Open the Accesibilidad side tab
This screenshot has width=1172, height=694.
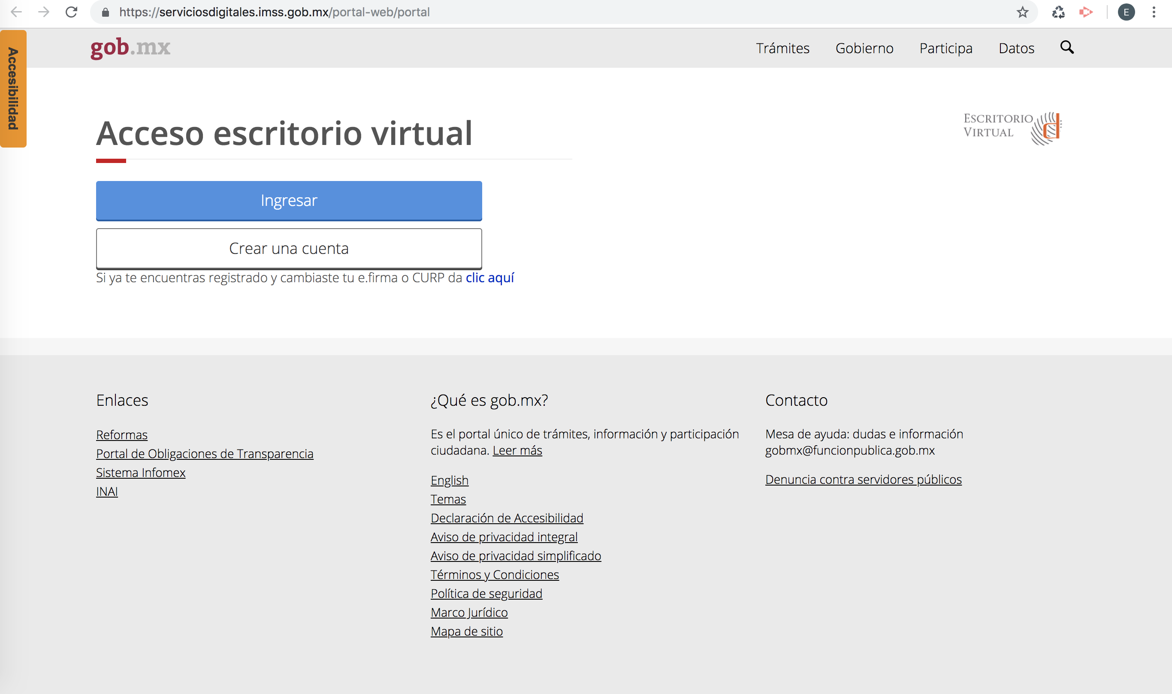[13, 89]
